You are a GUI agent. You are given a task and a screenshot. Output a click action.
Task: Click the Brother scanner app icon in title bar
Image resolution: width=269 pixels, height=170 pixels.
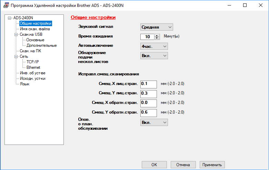[x=6, y=5]
